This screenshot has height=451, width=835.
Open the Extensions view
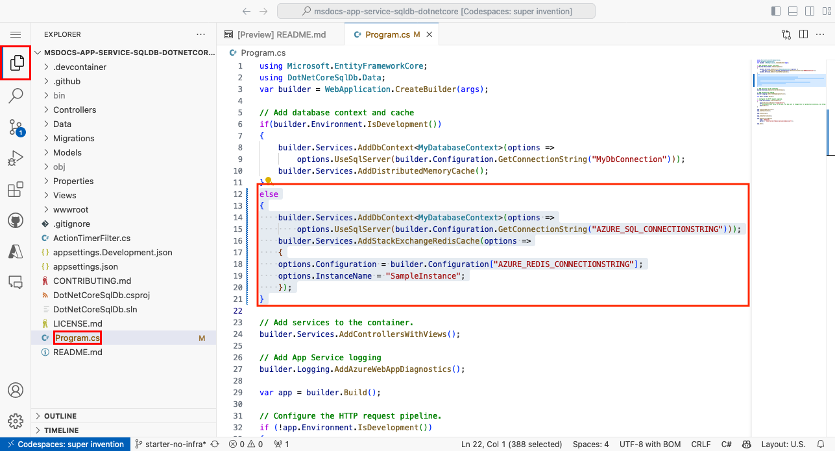[16, 189]
